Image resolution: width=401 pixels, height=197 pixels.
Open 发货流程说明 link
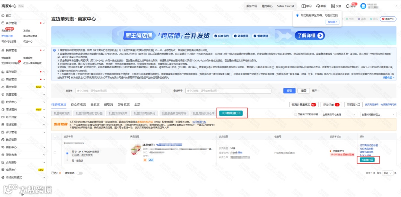[372, 105]
